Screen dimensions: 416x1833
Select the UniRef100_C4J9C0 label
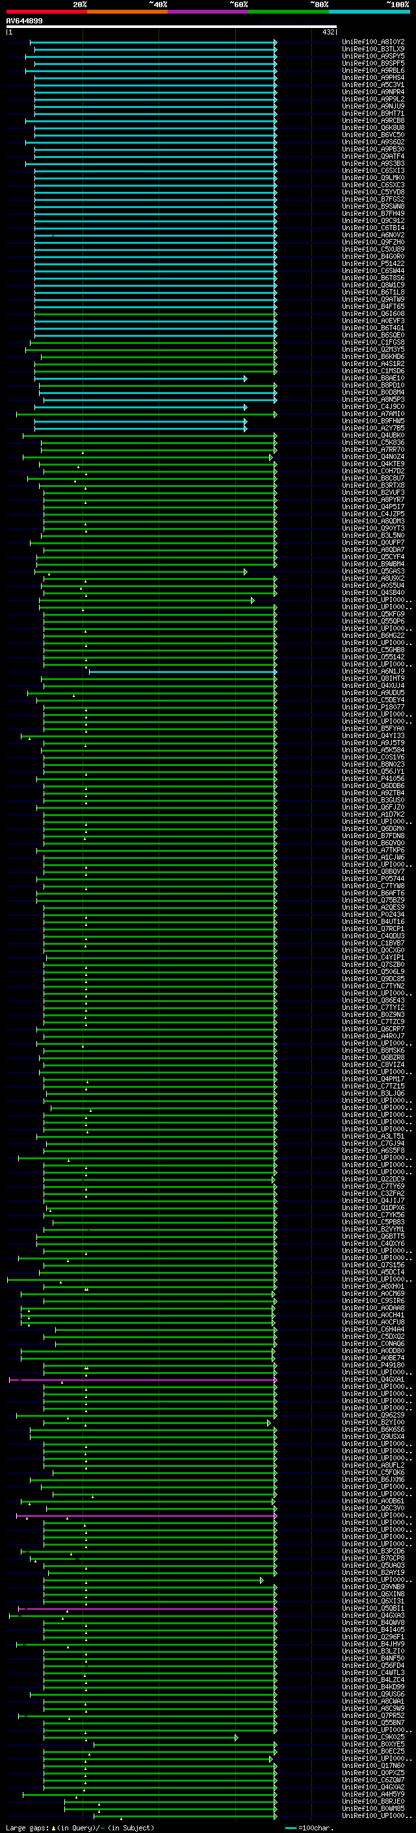373,407
